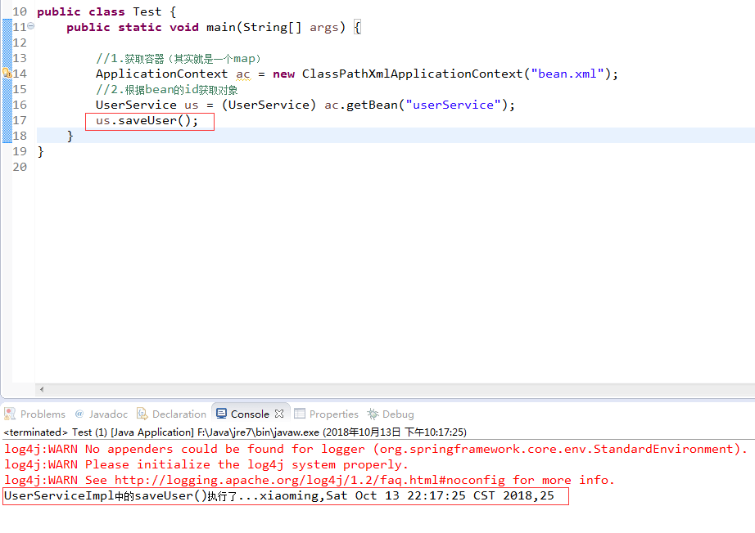The height and width of the screenshot is (533, 755).
Task: Click the Debug bug icon
Action: point(373,414)
